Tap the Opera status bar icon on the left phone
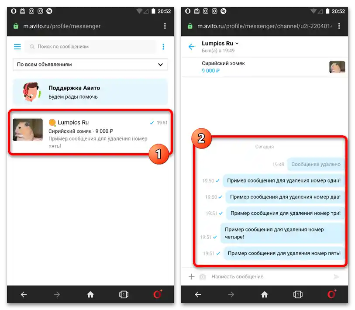Screen dimensions: 355x310 click(x=14, y=11)
